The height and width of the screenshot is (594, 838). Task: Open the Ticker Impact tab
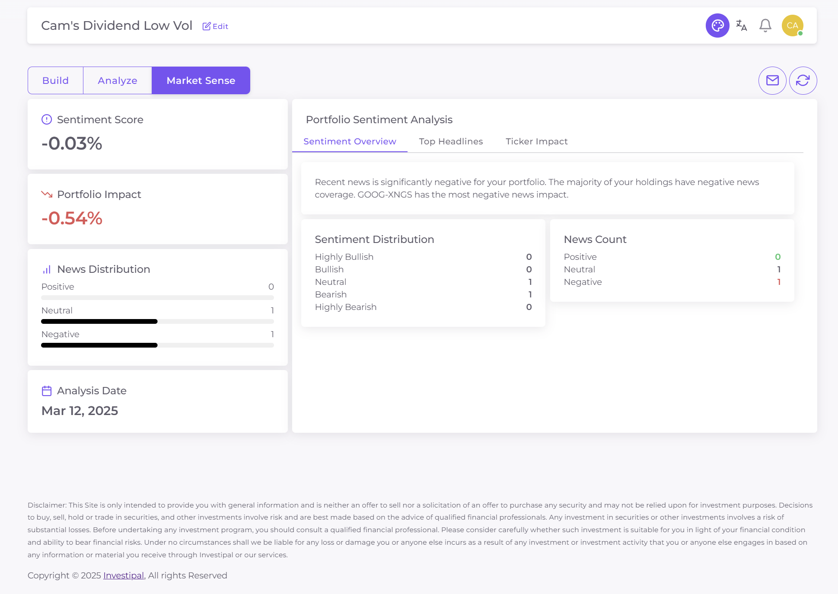[536, 141]
